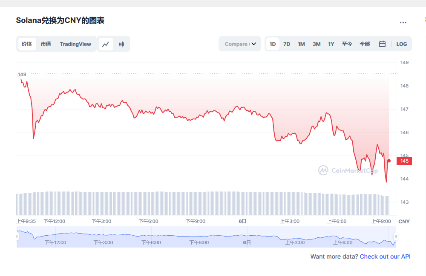Image resolution: width=426 pixels, height=276 pixels.
Task: Switch to candlestick chart view
Action: click(121, 44)
